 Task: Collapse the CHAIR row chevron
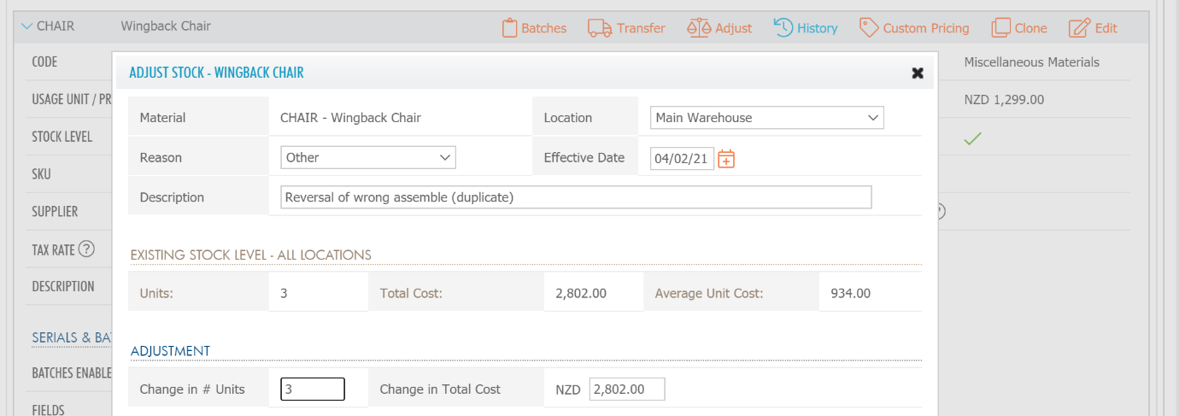click(x=26, y=26)
